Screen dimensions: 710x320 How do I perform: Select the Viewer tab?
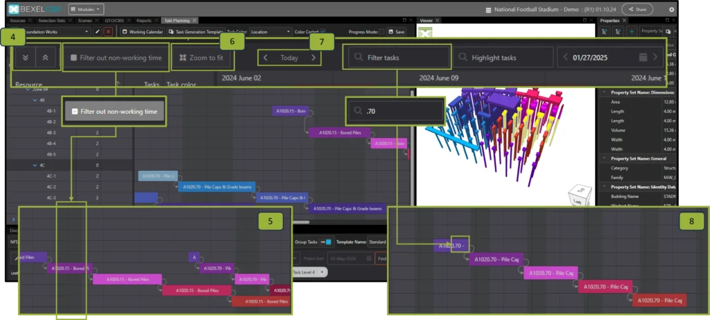coord(426,20)
